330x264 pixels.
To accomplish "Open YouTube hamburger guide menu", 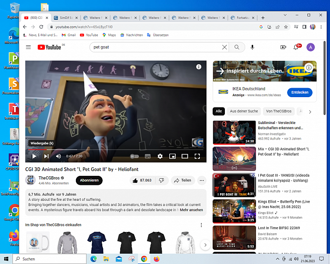I will [x=28, y=47].
